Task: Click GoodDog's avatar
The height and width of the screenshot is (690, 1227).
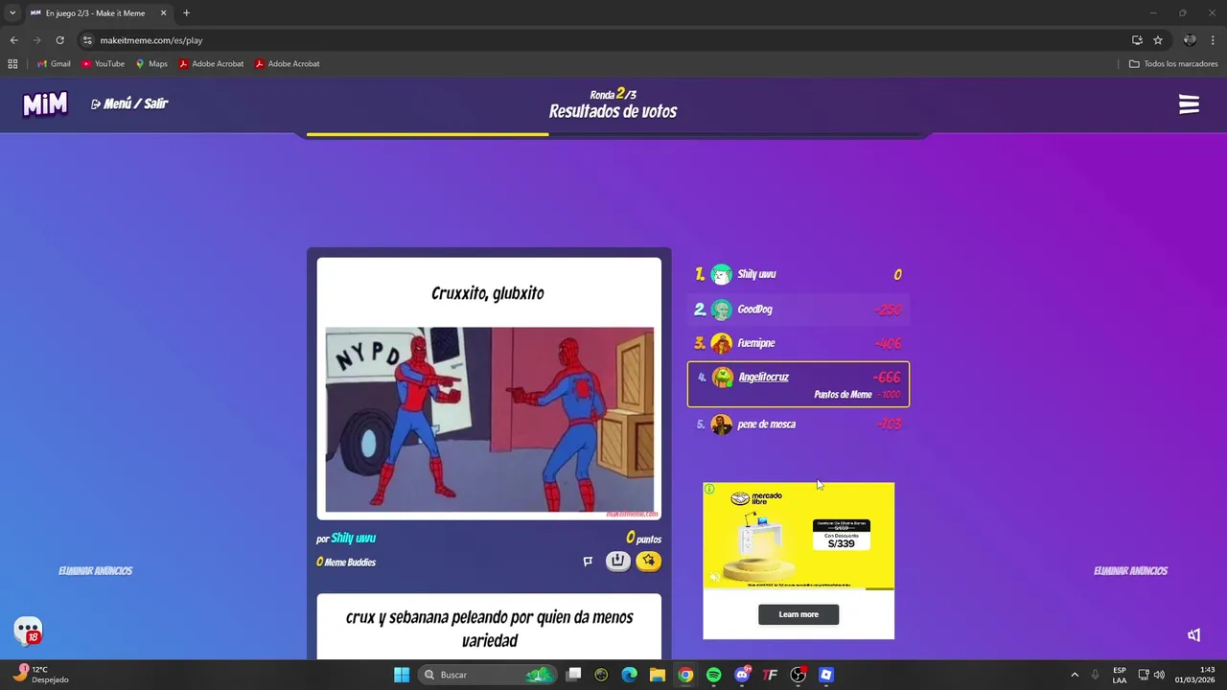Action: [722, 309]
